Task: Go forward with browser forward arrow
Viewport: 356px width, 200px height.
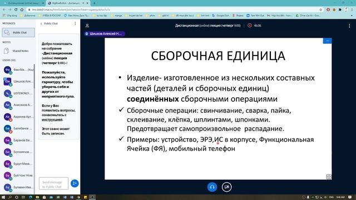Action: click(10, 10)
